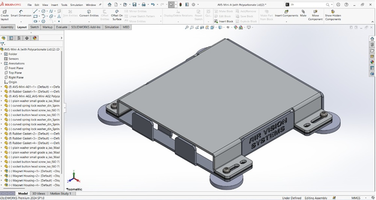This screenshot has width=376, height=200.
Task: Open Edit Appearance in the view toolbar
Action: click(235, 27)
